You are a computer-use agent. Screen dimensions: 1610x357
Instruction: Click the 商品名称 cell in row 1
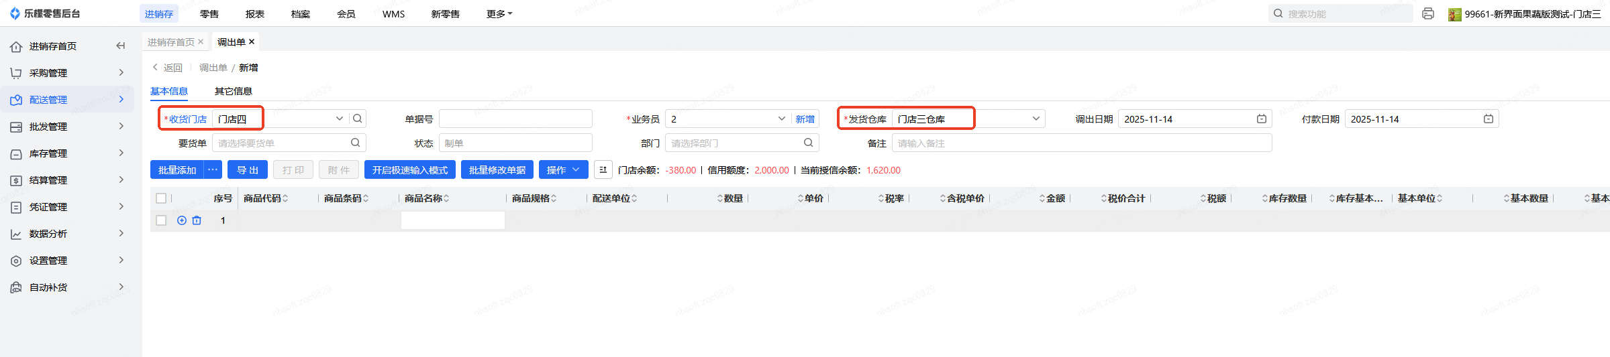click(x=453, y=220)
